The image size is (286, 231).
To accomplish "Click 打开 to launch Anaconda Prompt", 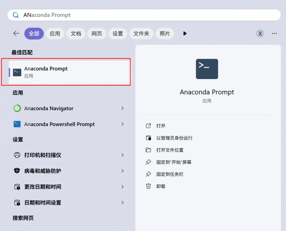I will (161, 126).
